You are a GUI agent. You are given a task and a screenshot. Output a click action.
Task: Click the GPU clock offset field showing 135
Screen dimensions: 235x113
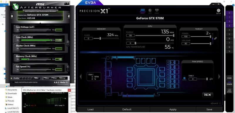pyautogui.click(x=130, y=36)
